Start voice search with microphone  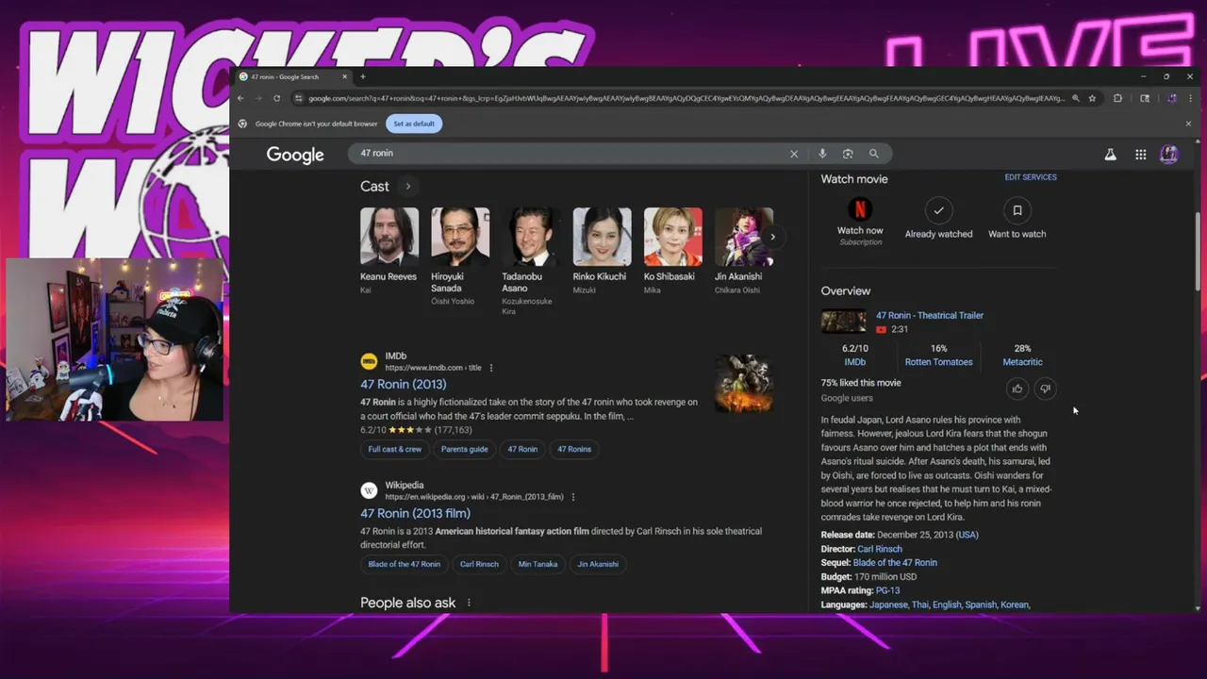point(822,154)
